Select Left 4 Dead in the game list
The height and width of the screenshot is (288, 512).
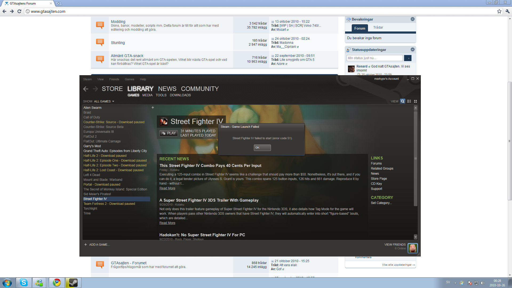pyautogui.click(x=91, y=175)
